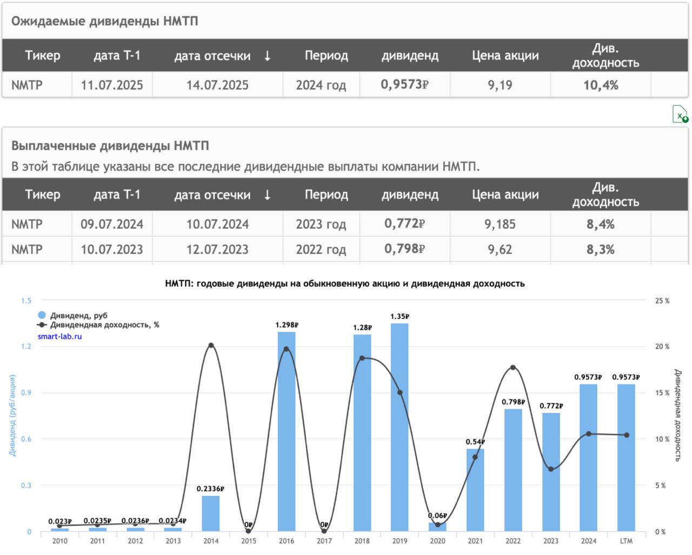Click the 2023 yield data point on line
Image resolution: width=692 pixels, height=555 pixels.
551,469
